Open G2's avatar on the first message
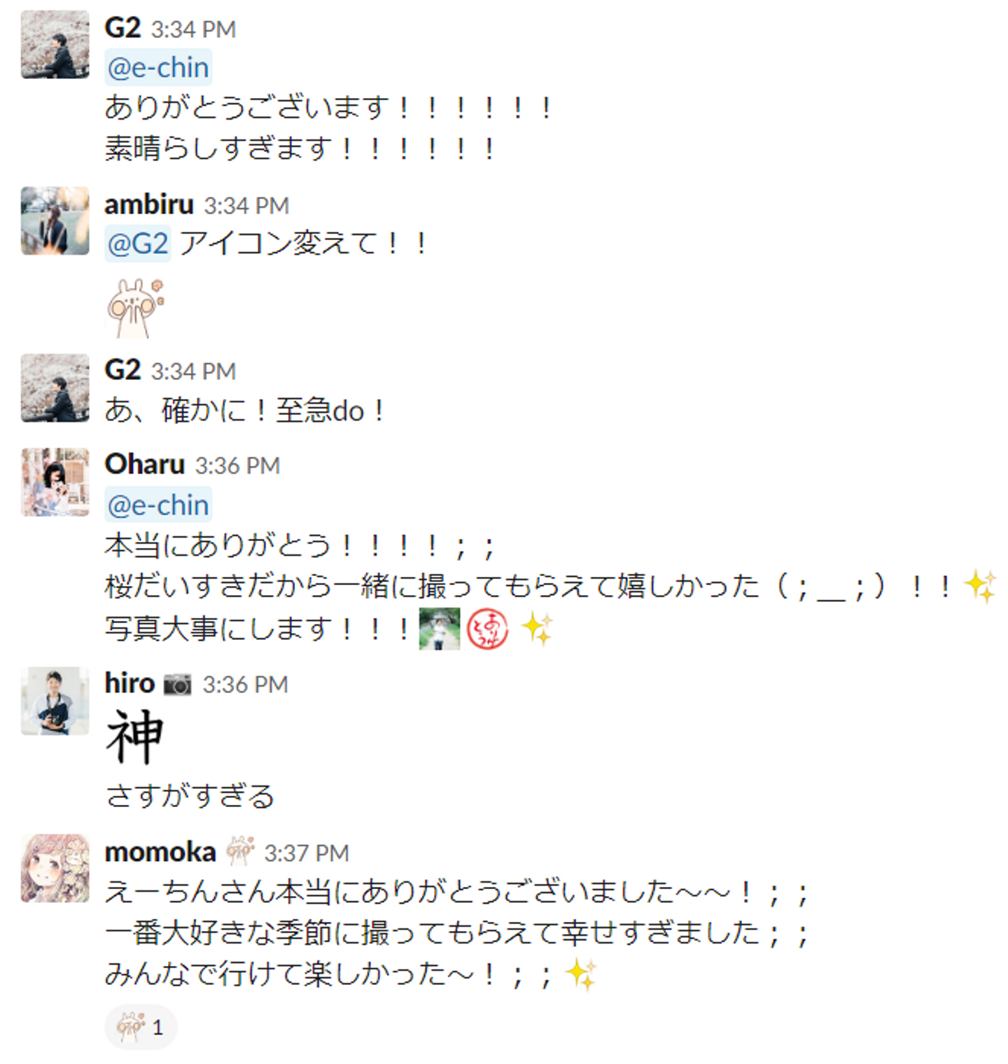 [x=55, y=44]
